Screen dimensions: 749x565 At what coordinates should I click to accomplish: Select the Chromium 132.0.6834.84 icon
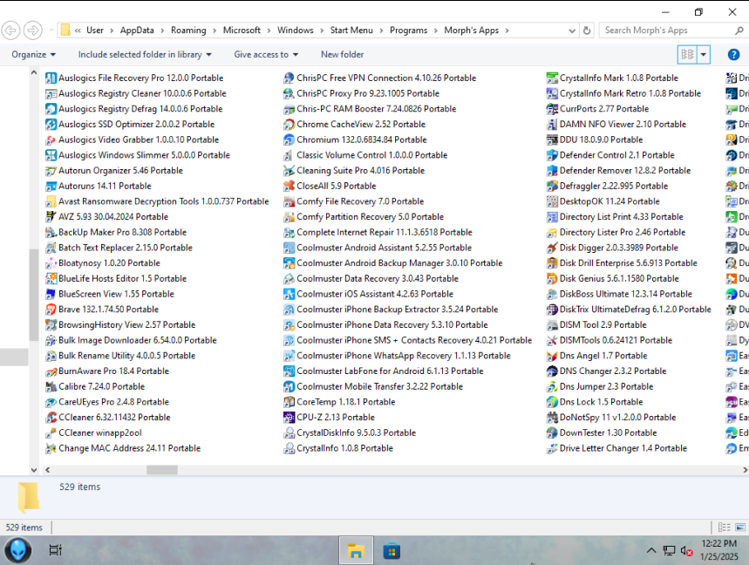[289, 140]
